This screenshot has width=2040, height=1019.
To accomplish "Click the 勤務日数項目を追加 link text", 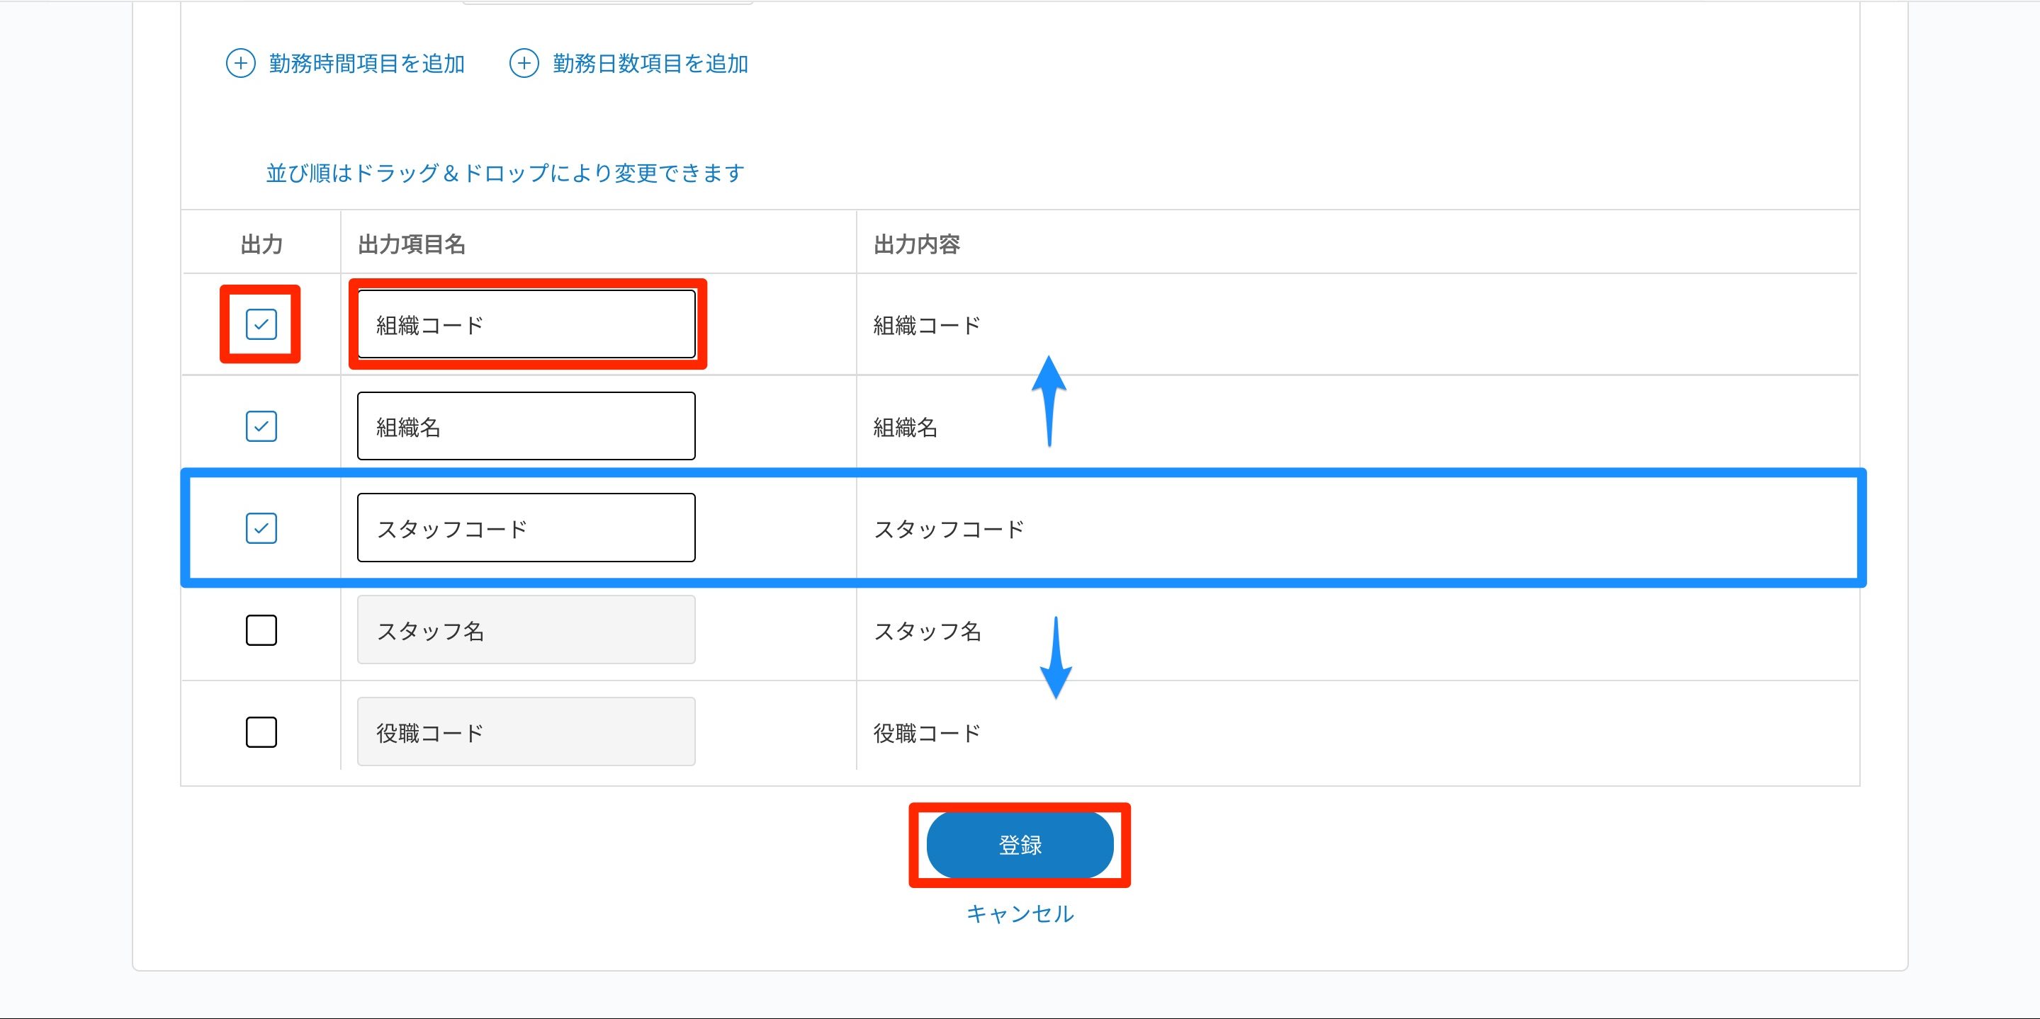I will pyautogui.click(x=650, y=63).
